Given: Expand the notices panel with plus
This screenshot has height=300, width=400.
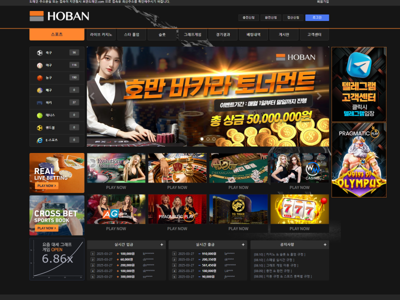Looking at the screenshot, I should coord(325,244).
